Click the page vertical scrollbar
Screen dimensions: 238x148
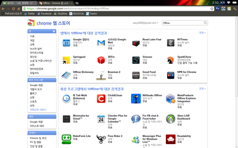(x=237, y=57)
